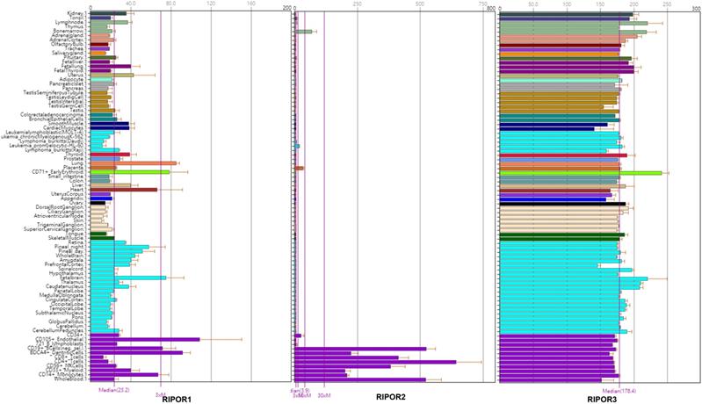Click the black Ovary bar in RIPOR3
The width and height of the screenshot is (702, 404).
pos(562,204)
